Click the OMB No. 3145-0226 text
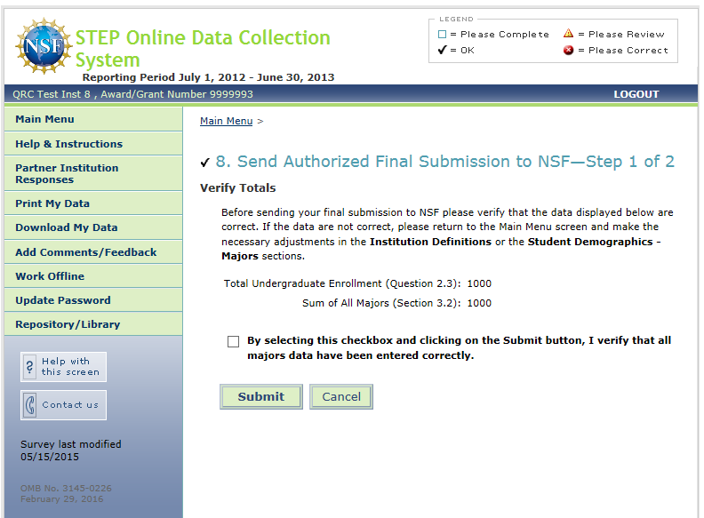 click(x=66, y=489)
